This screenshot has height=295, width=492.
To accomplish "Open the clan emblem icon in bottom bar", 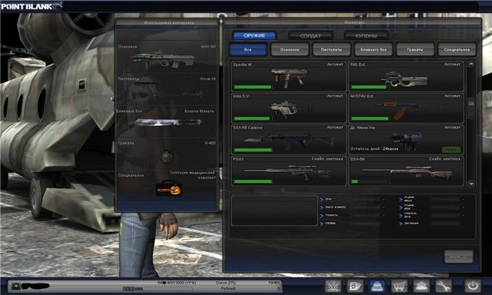I will (x=333, y=286).
